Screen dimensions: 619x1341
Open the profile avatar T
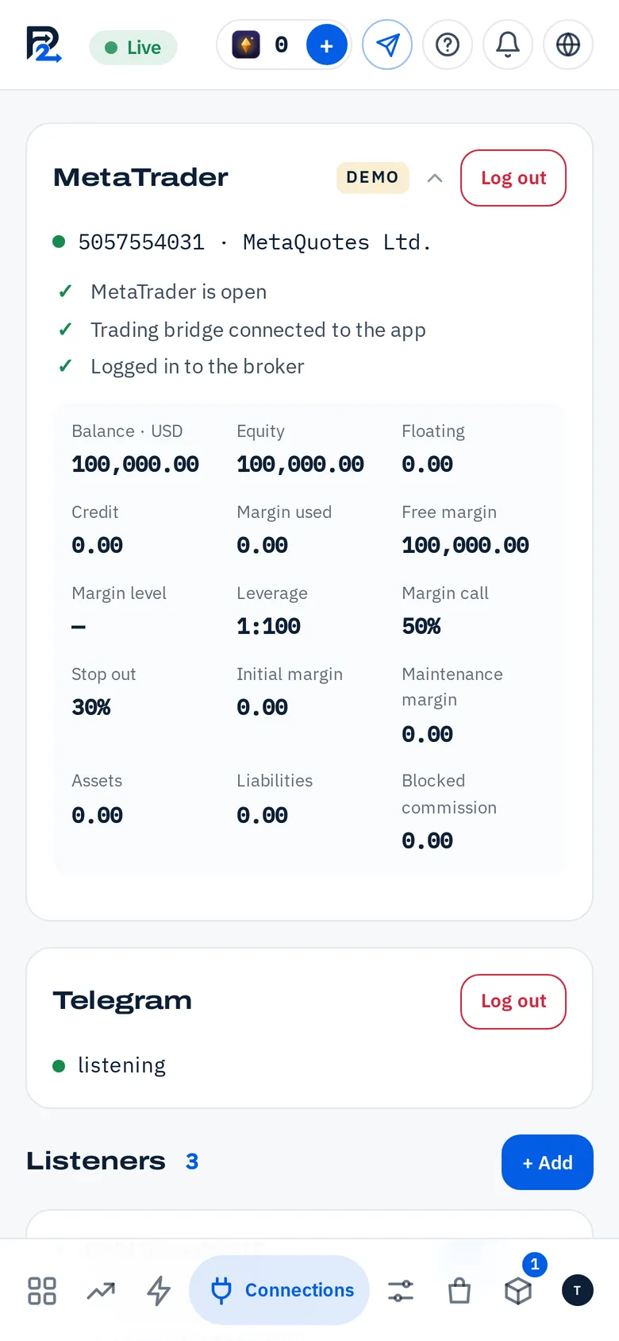click(577, 1290)
